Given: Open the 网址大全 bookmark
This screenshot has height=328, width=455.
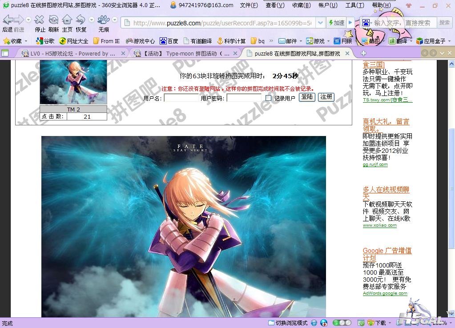Looking at the screenshot, I should click(73, 41).
